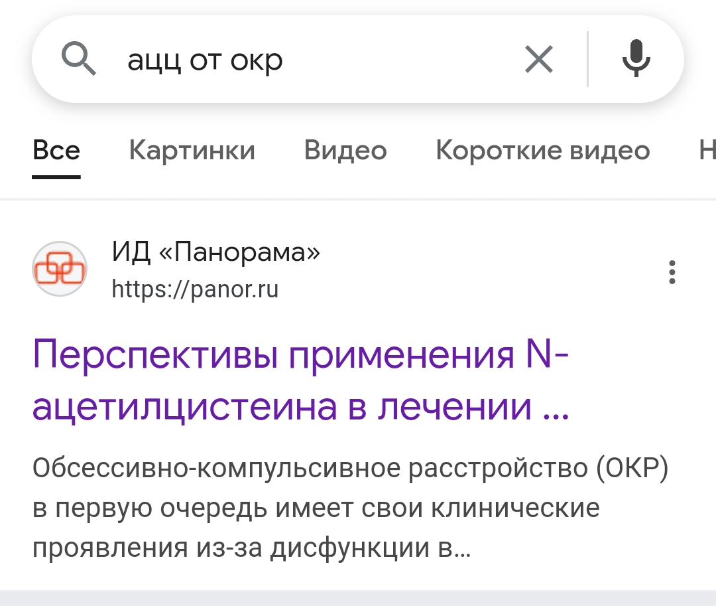Tap the Обсессивно-компульсивное расстройство snippet text
Viewport: 716px width, 606px height.
coord(350,469)
